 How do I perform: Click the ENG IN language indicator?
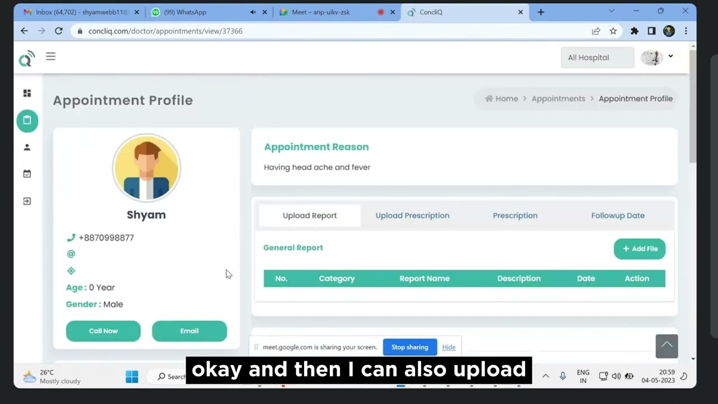click(x=583, y=377)
